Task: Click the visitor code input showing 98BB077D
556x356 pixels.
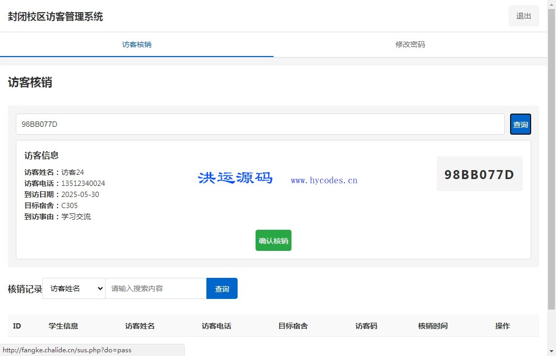Action: [x=261, y=124]
